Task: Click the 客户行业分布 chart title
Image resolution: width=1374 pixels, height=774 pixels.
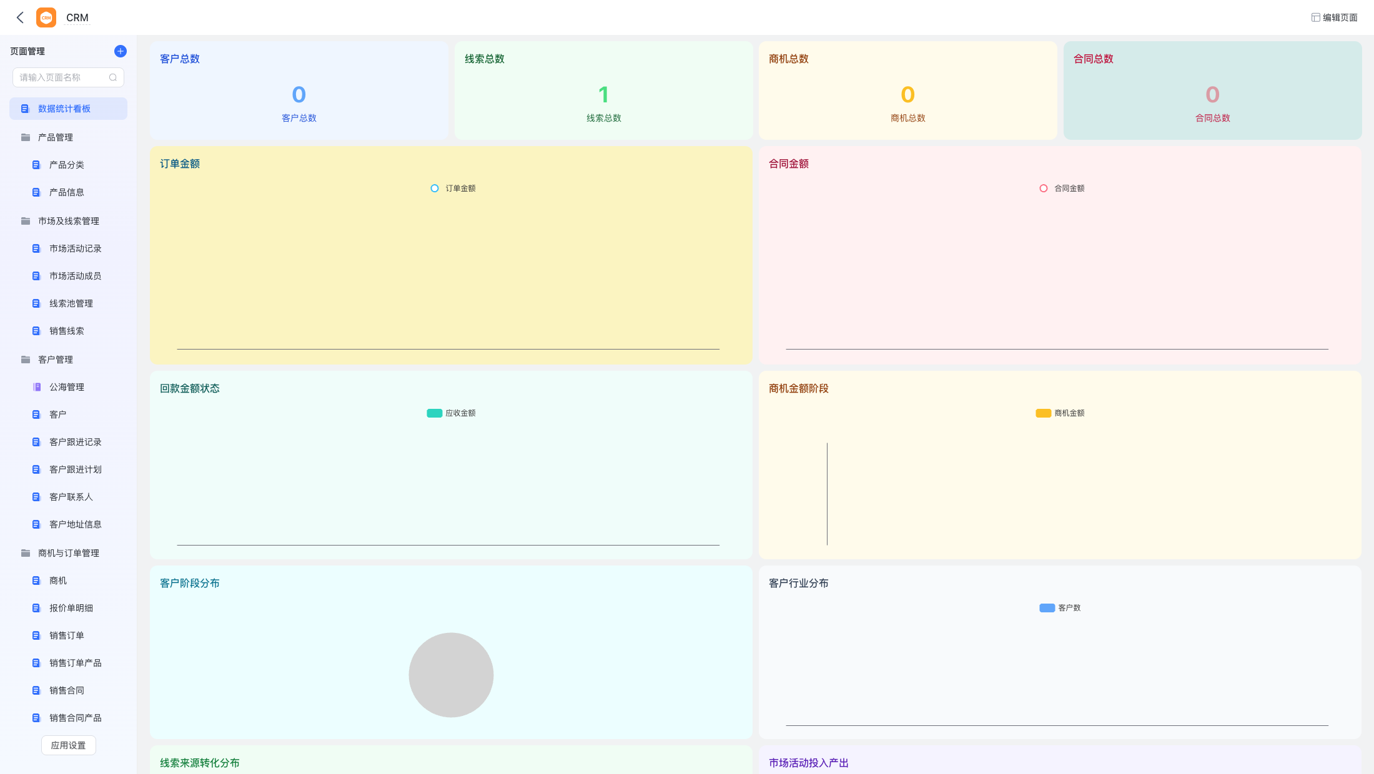Action: click(799, 583)
